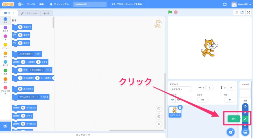Viewport: 253px width, 138px height.
Task: Enter full screen stage mode
Action: click(x=249, y=12)
